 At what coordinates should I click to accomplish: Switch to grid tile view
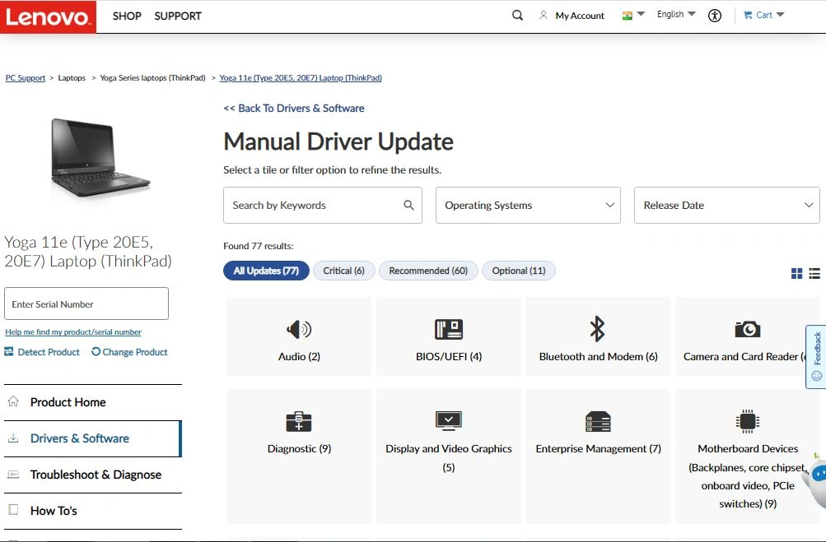click(796, 274)
